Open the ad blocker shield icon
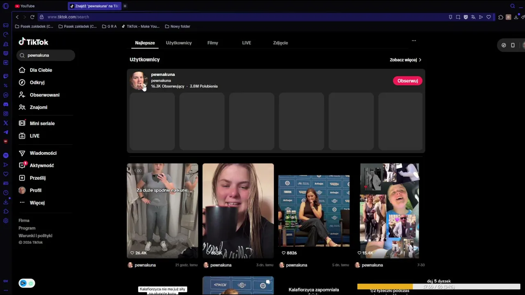Viewport: 525px width, 295px height. [x=466, y=17]
